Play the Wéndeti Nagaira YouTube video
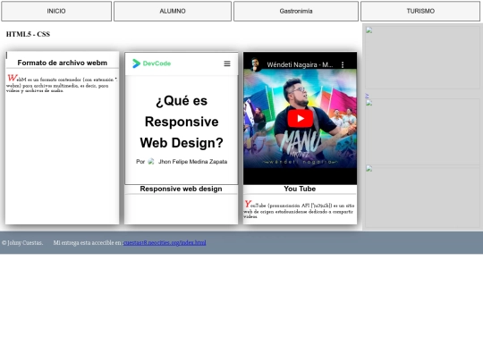The width and height of the screenshot is (483, 362). 301,118
